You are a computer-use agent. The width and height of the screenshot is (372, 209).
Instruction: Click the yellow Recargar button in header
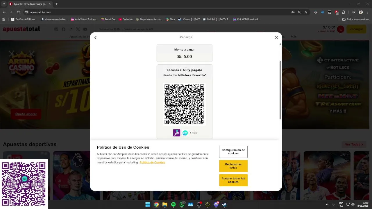tap(356, 29)
